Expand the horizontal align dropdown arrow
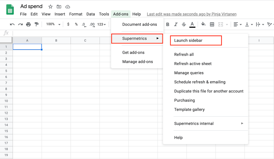274x159 pixels. pyautogui.click(x=241, y=25)
